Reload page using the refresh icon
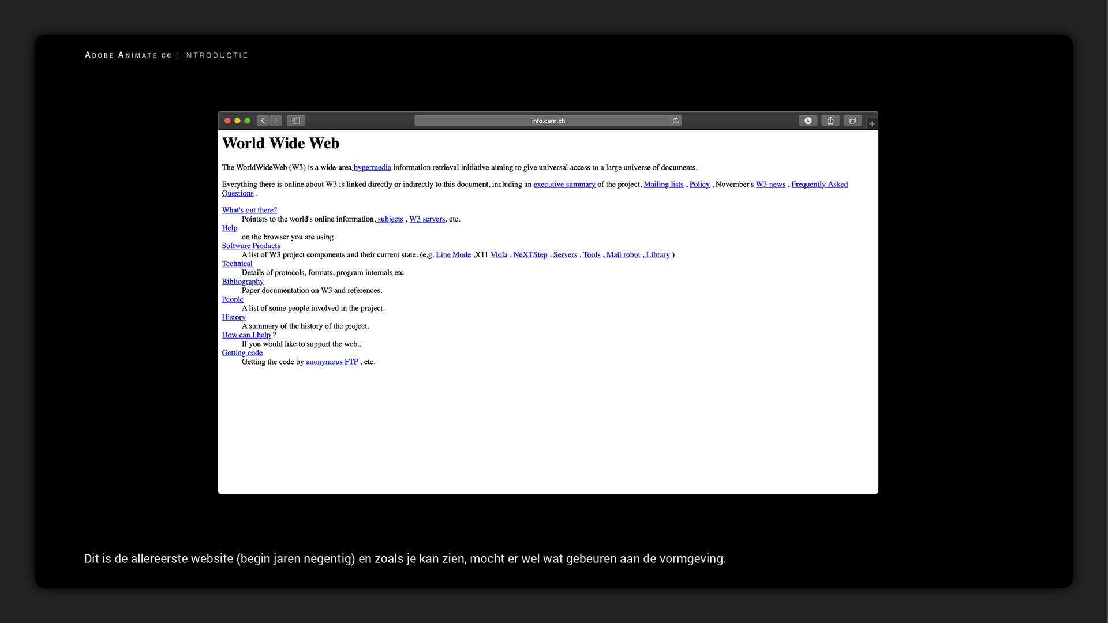1108x623 pixels. click(675, 121)
